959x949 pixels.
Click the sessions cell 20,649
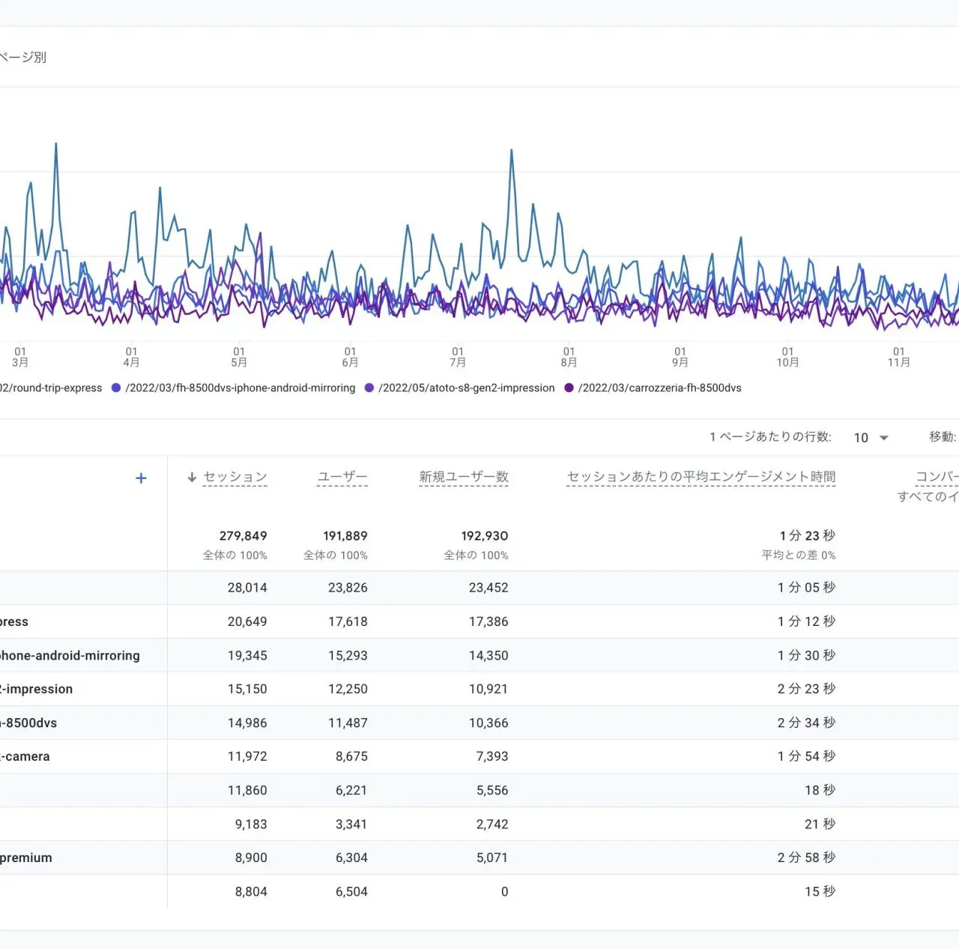(x=247, y=621)
